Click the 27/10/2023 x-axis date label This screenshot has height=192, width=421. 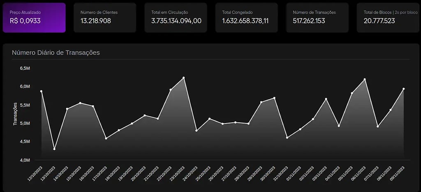coord(229,173)
